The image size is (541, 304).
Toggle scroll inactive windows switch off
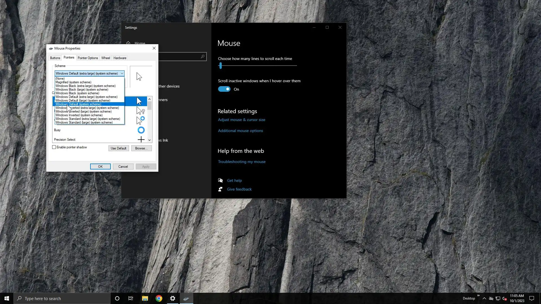pos(224,89)
